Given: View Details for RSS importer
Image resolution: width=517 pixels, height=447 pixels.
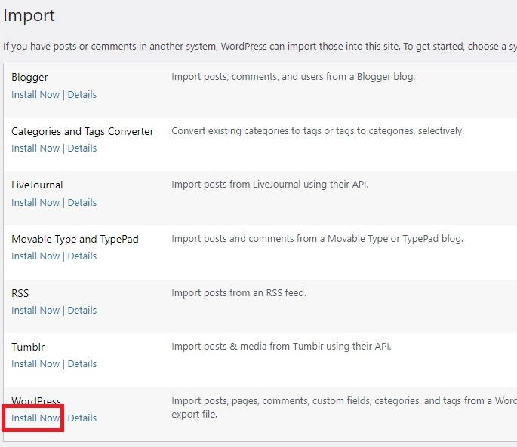Looking at the screenshot, I should [x=82, y=310].
